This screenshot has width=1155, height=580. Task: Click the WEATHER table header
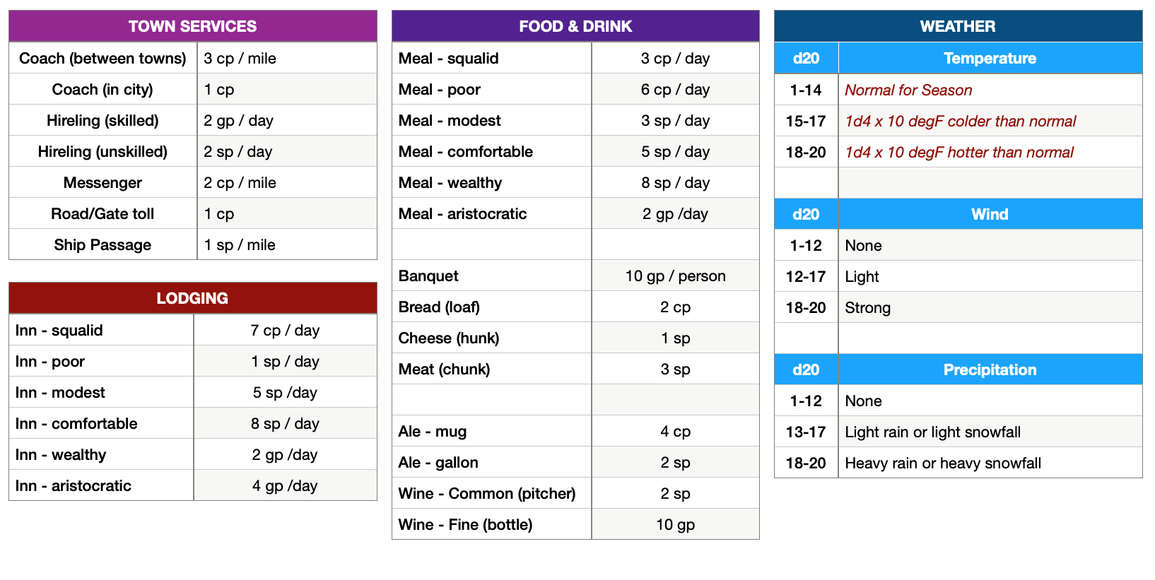coord(958,26)
